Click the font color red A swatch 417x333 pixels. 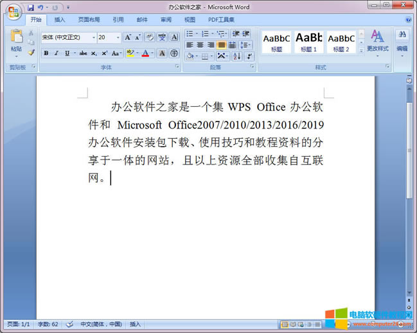pos(145,53)
